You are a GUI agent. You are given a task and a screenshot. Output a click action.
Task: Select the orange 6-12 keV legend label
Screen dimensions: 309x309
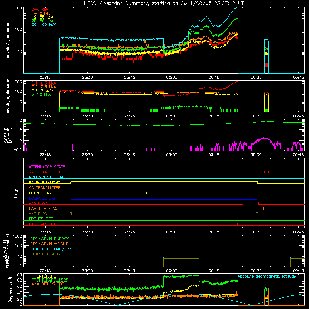tap(41, 13)
